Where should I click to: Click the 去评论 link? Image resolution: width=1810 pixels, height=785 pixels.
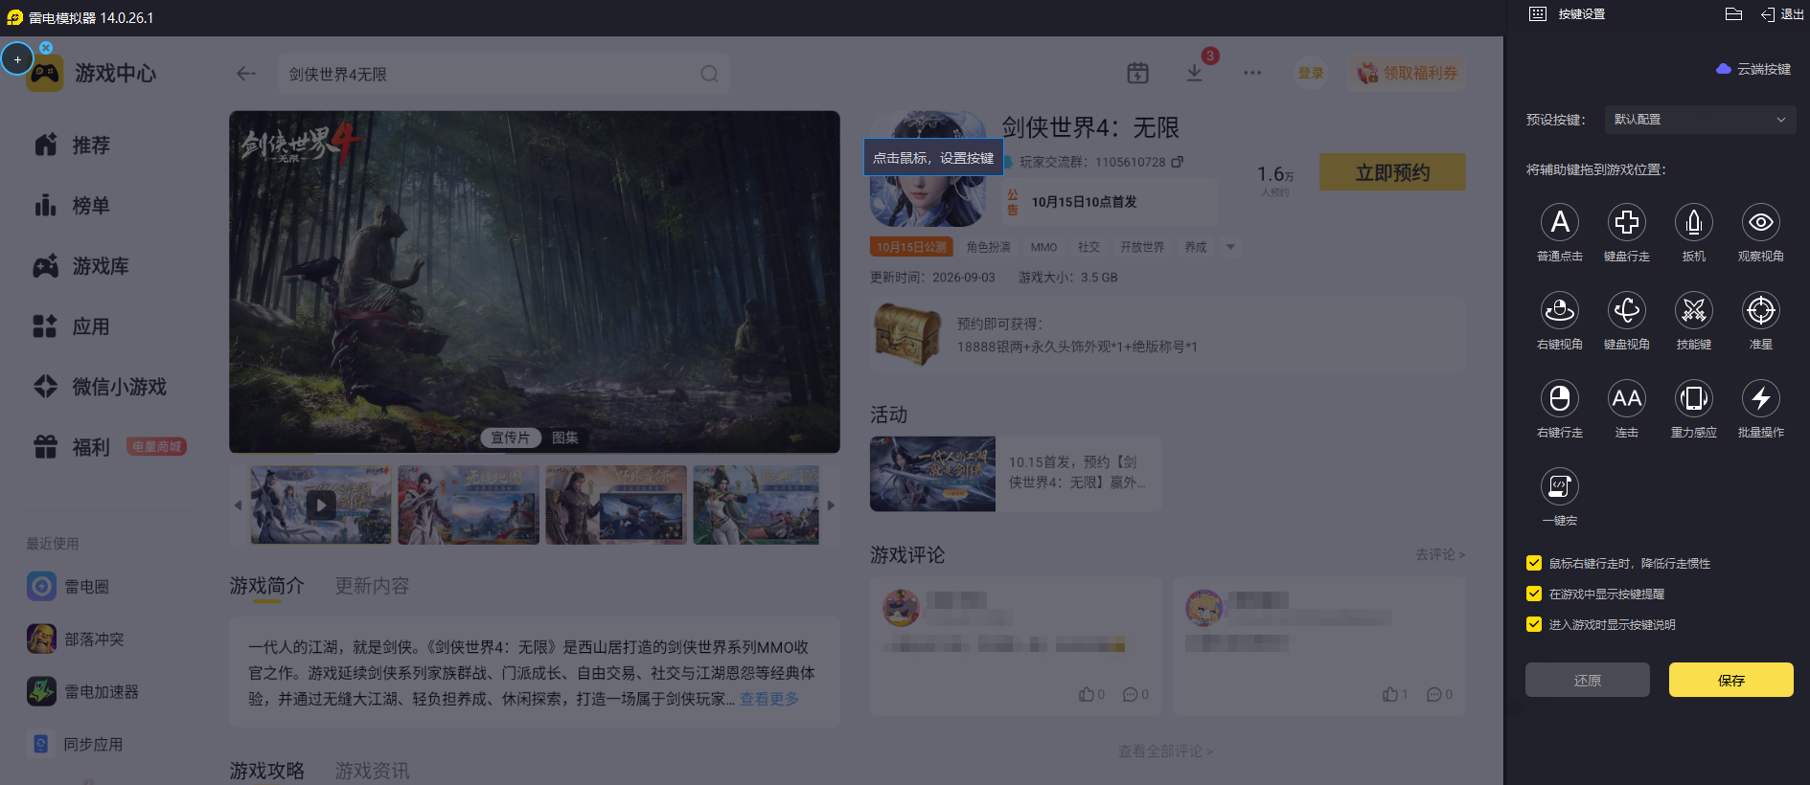click(x=1440, y=554)
